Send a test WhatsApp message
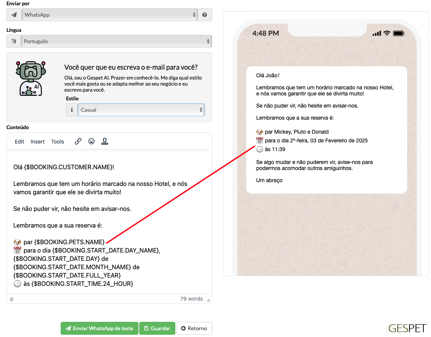The image size is (431, 337). click(99, 328)
